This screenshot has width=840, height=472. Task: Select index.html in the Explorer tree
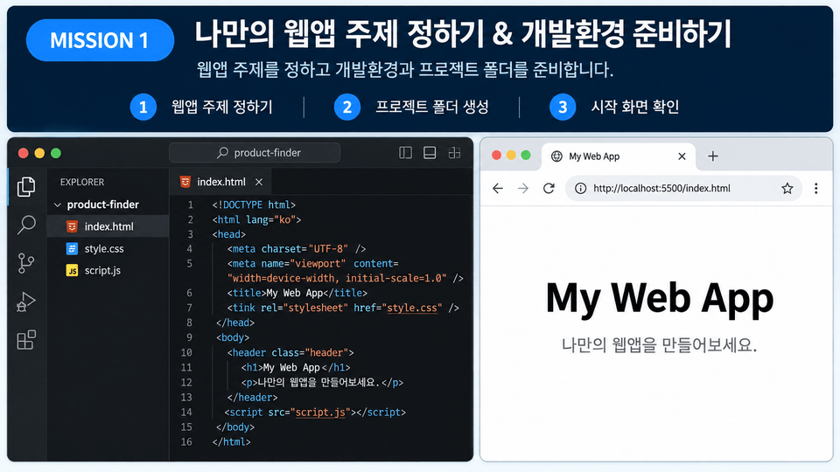(x=108, y=226)
